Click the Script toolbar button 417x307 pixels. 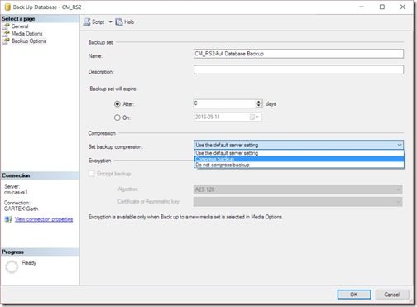[94, 22]
